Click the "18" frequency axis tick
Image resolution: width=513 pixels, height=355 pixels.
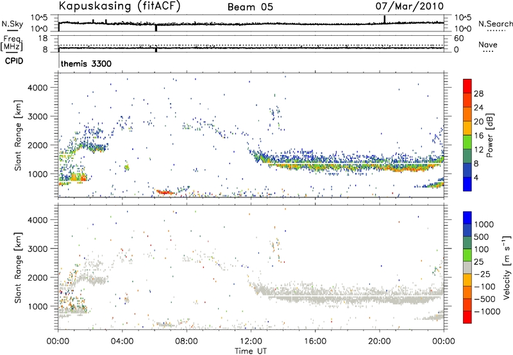coord(43,38)
